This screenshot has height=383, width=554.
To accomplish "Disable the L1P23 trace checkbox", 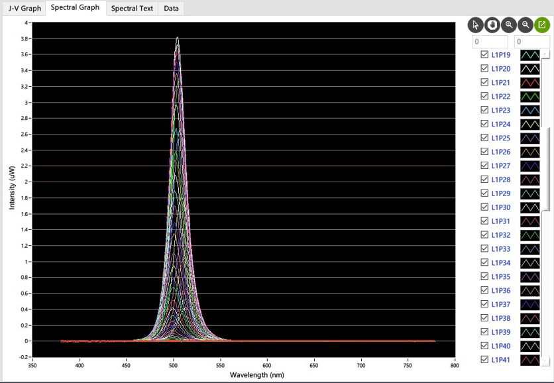I will pyautogui.click(x=484, y=110).
